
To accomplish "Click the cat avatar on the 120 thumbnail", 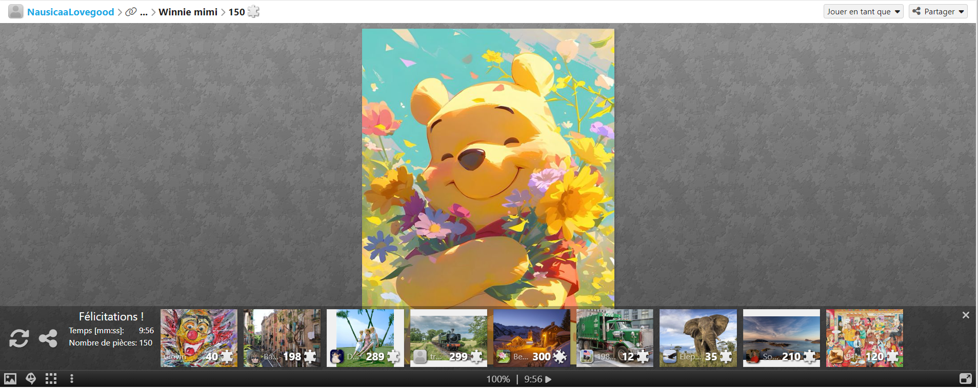I will (x=836, y=356).
